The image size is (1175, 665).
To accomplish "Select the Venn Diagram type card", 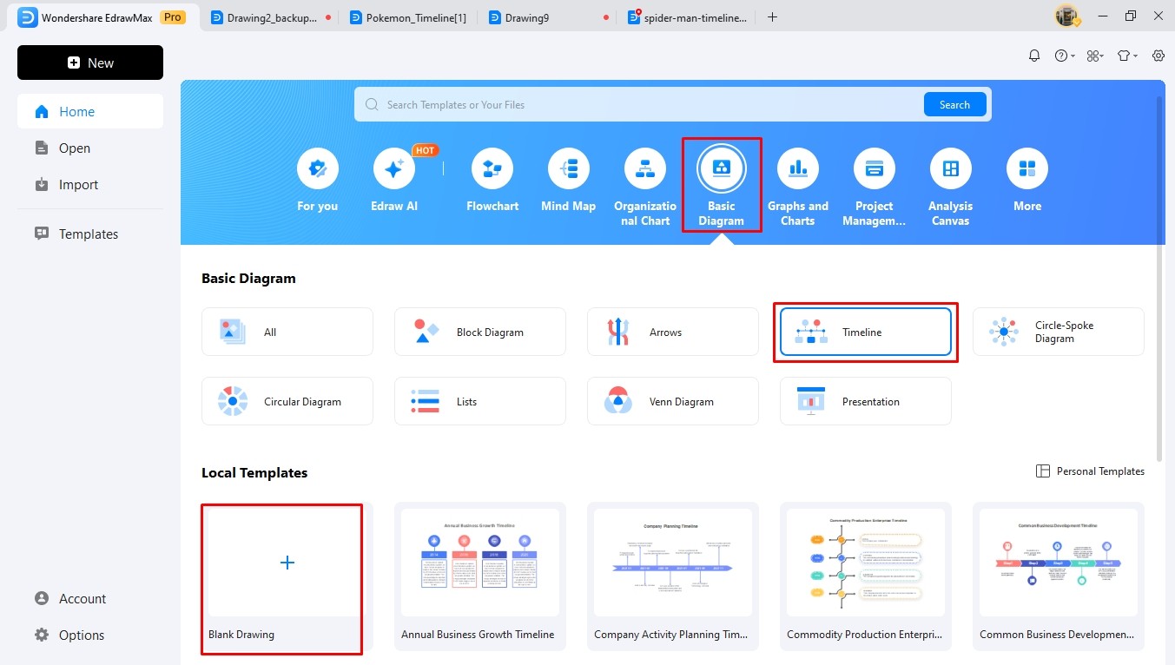I will tap(673, 401).
